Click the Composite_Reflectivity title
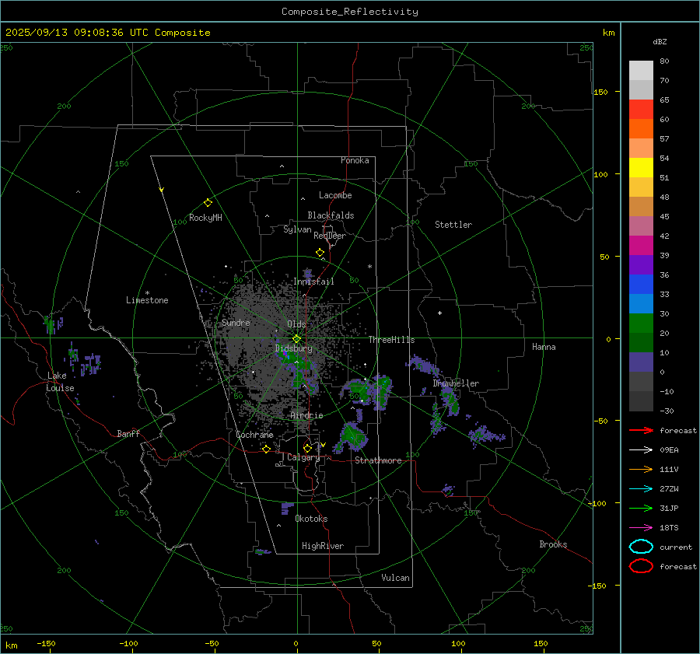 point(350,12)
